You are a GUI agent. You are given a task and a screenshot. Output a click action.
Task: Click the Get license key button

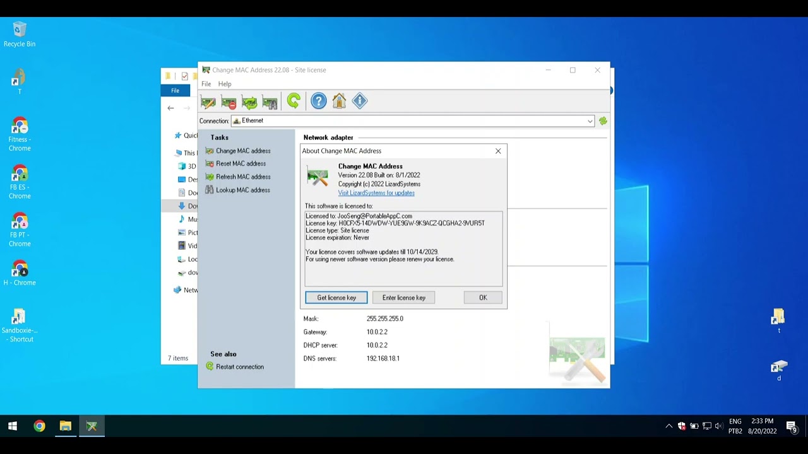tap(336, 298)
